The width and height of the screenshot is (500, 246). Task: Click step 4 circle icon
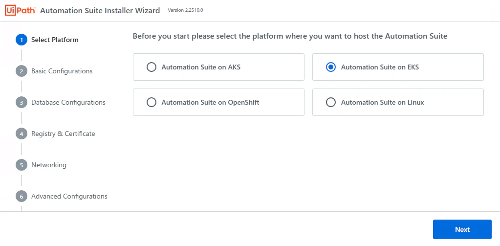click(x=22, y=134)
